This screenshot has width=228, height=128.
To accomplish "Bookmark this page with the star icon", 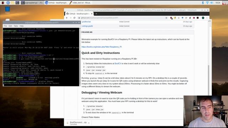I will tap(166, 18).
